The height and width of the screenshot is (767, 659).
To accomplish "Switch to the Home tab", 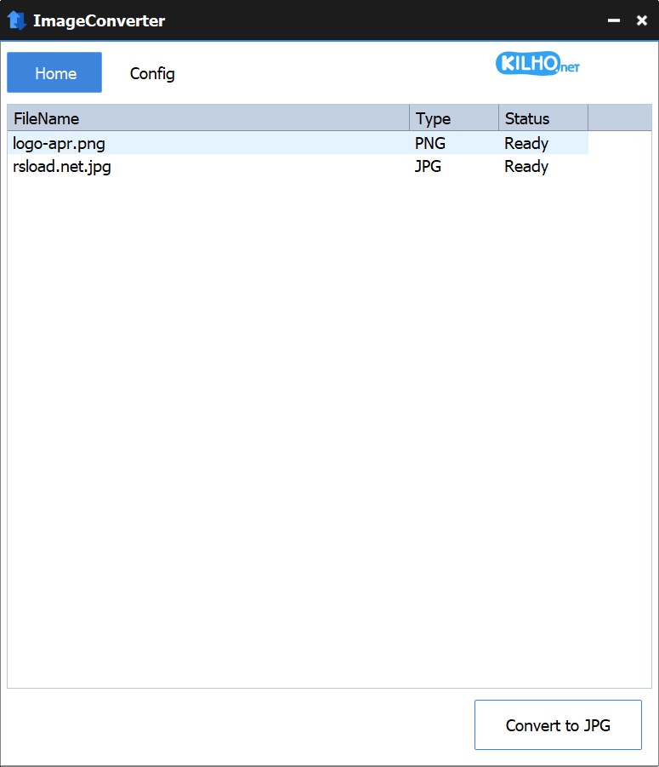I will pos(55,73).
